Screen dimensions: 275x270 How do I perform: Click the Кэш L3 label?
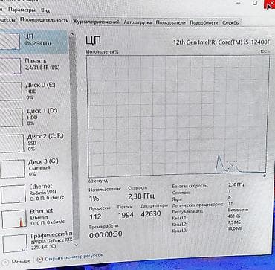(180, 231)
